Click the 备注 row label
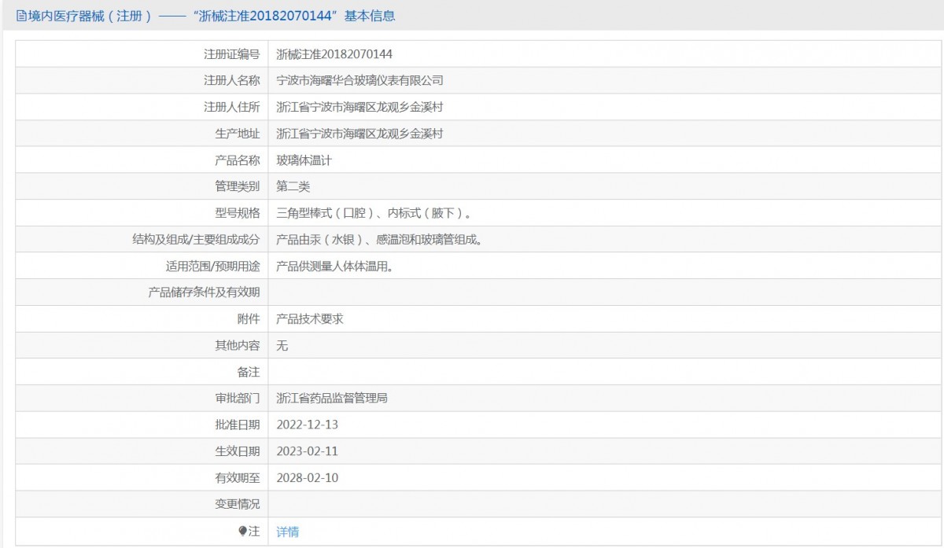The image size is (944, 548). [249, 372]
